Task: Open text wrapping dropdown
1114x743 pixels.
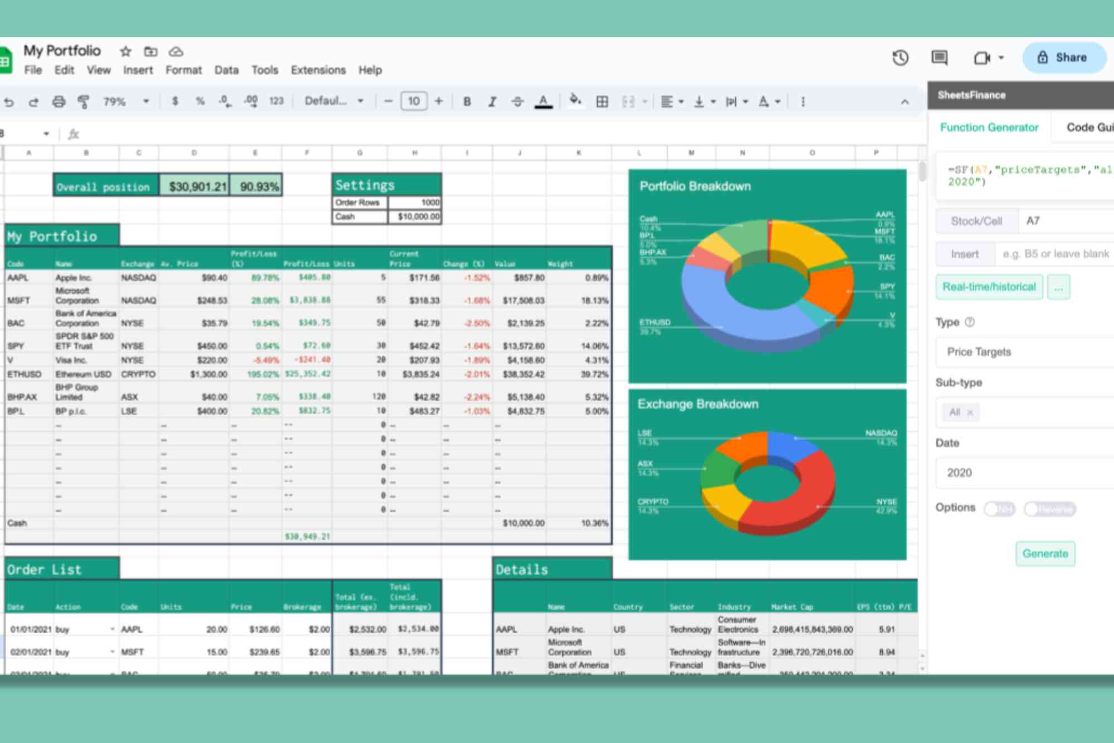Action: (x=737, y=102)
